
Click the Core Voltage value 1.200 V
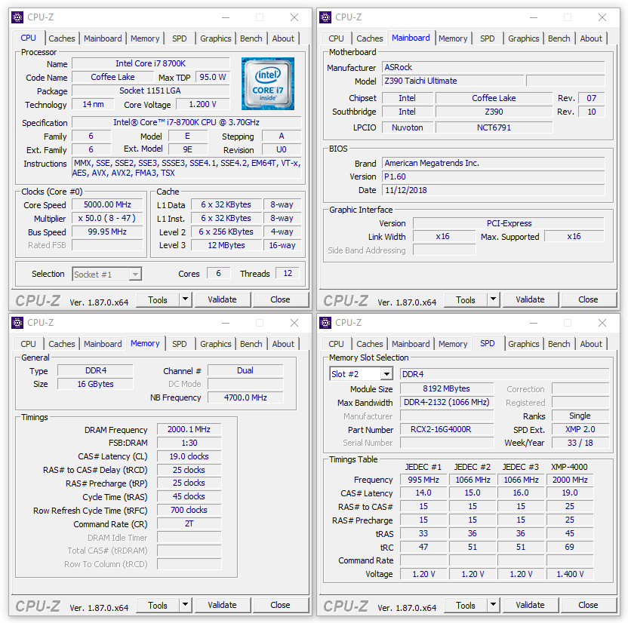[202, 104]
